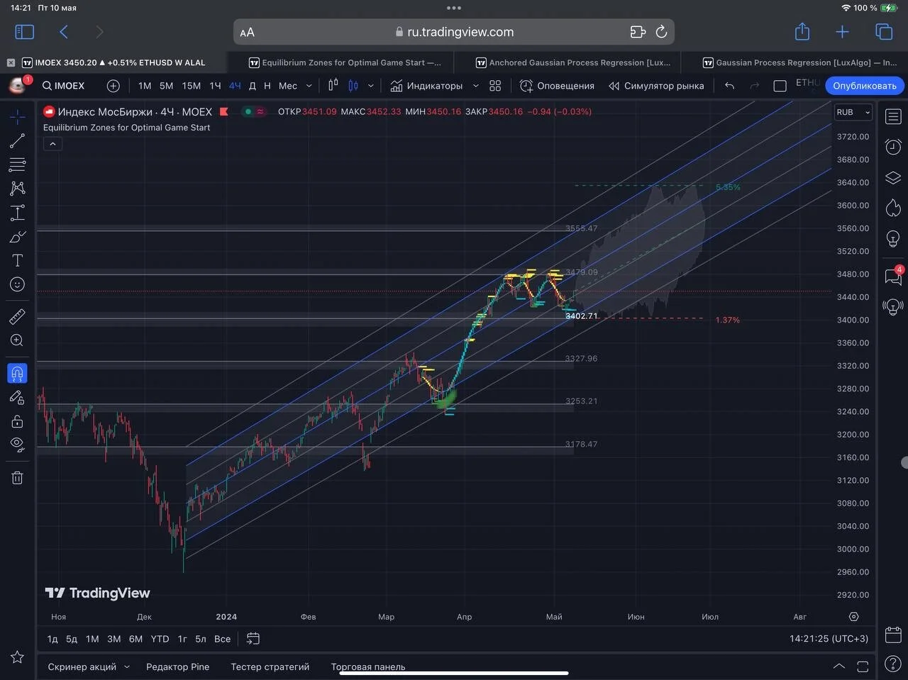The height and width of the screenshot is (680, 908).
Task: Toggle stay in drawing mode pencil-lock
Action: pyautogui.click(x=17, y=397)
